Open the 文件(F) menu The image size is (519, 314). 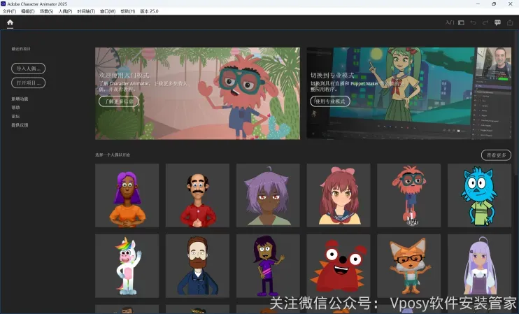tap(9, 11)
